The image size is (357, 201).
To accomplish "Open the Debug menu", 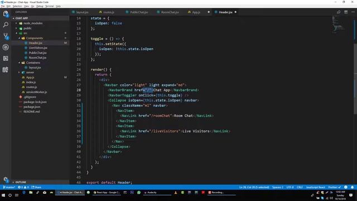I will coord(40,6).
